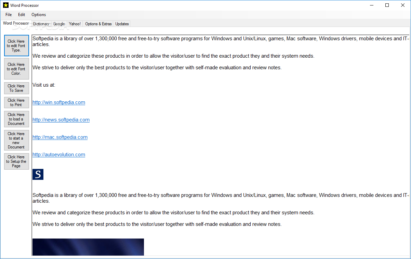
Task: Click the edit Font Type button
Action: pyautogui.click(x=16, y=46)
